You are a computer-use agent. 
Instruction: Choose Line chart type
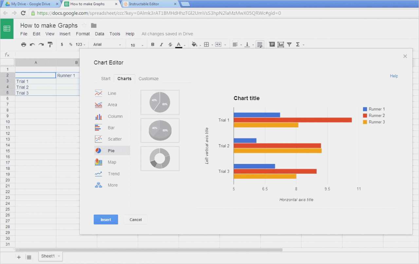[x=112, y=93]
